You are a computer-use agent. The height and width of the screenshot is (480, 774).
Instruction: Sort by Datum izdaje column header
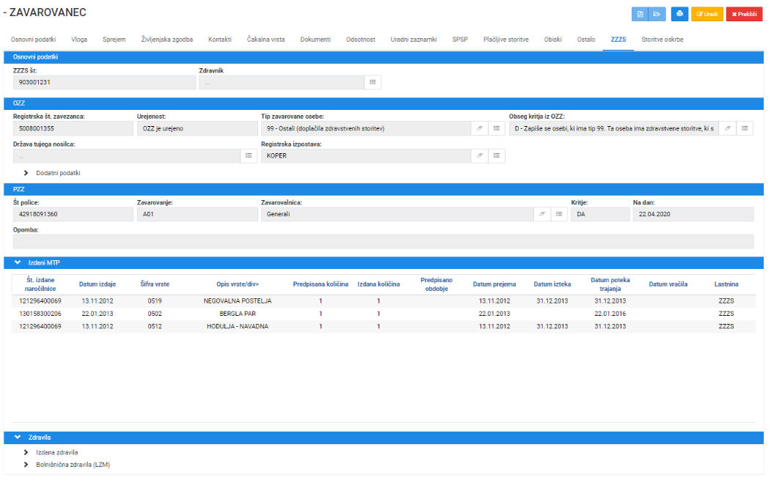(98, 284)
